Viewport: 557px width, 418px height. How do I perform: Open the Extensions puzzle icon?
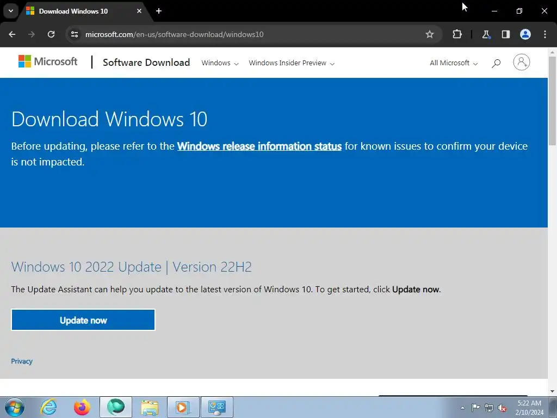tap(457, 34)
